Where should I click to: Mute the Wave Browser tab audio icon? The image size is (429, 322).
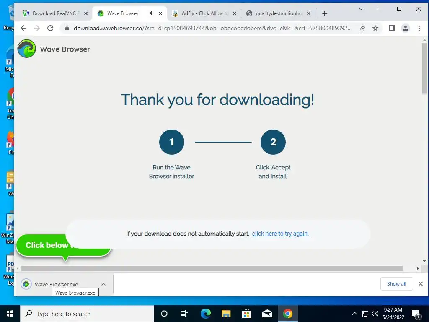pos(151,13)
